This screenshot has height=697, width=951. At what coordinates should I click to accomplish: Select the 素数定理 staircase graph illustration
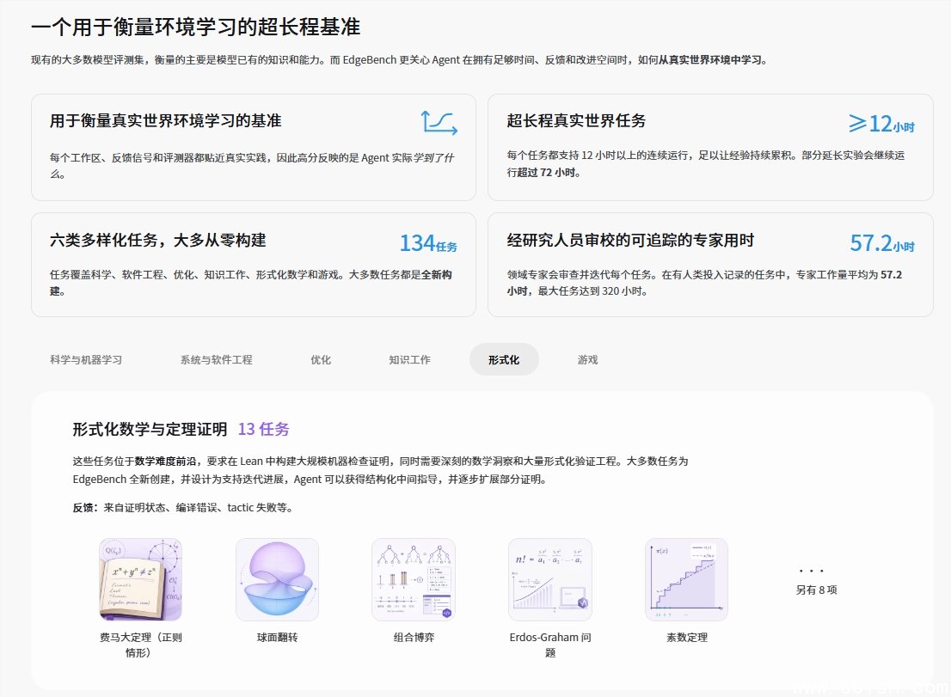coord(686,579)
